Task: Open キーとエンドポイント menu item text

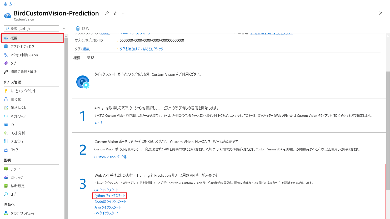Action: tap(23, 91)
